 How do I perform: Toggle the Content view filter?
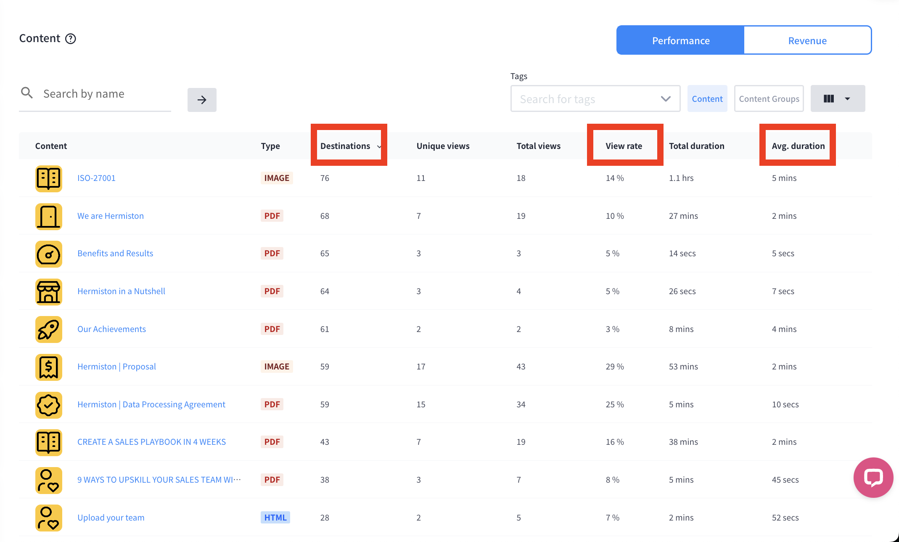click(x=707, y=99)
